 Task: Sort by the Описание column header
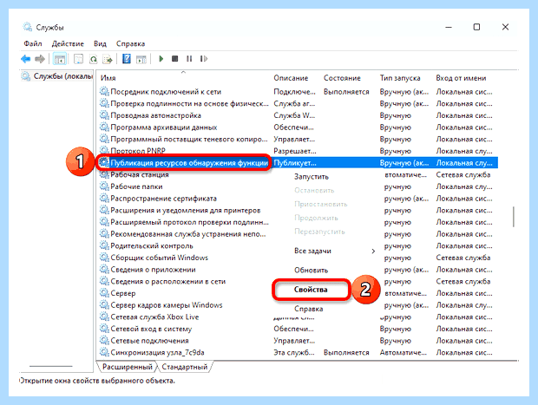(x=291, y=78)
